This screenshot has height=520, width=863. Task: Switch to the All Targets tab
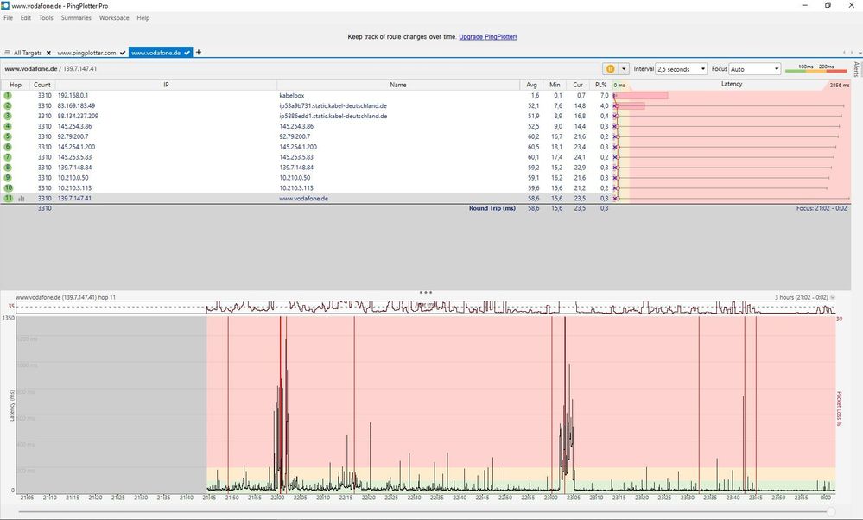28,53
